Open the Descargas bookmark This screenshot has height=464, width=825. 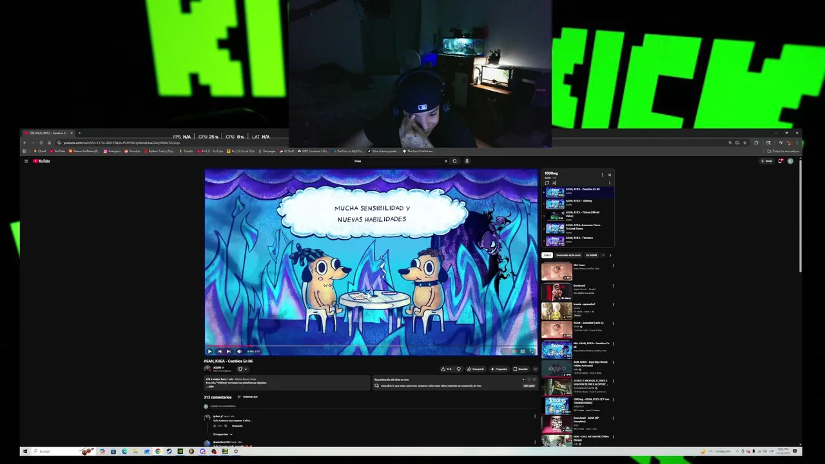click(267, 151)
